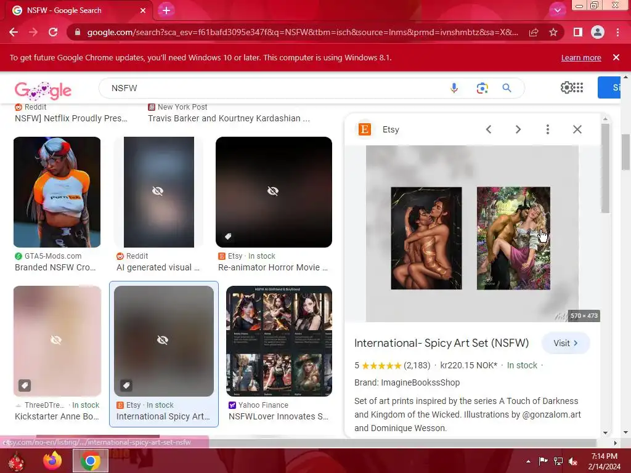Screen dimensions: 631x473
Task: Open the GTA5-Mods.com result thumbnail
Action: (x=57, y=192)
